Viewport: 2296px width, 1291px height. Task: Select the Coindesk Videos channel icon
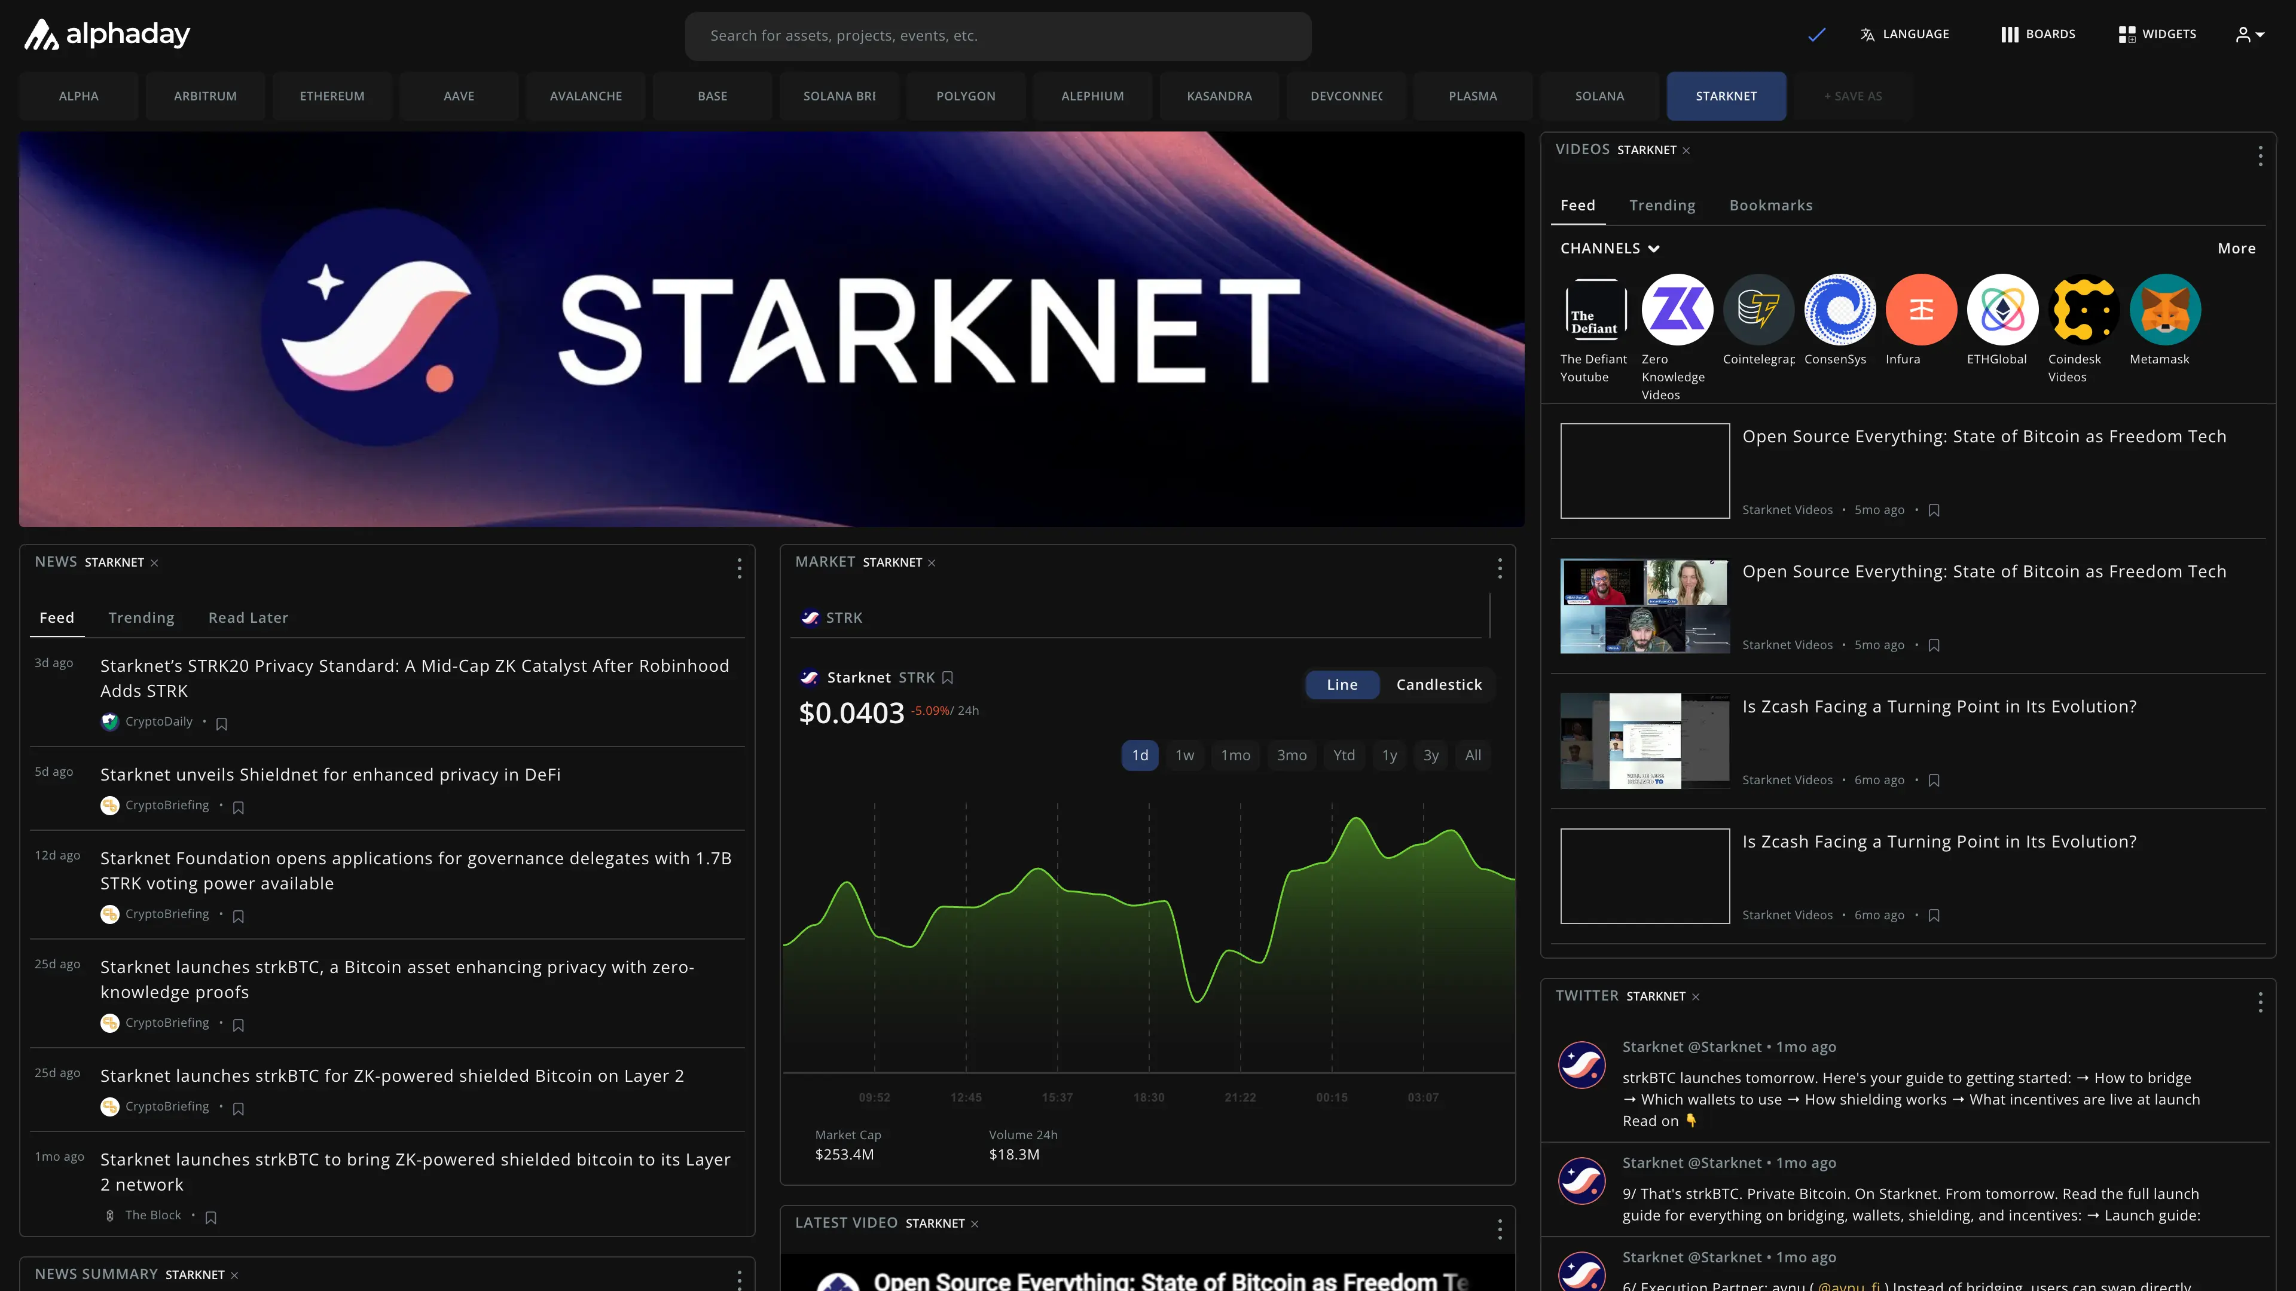(x=2084, y=309)
